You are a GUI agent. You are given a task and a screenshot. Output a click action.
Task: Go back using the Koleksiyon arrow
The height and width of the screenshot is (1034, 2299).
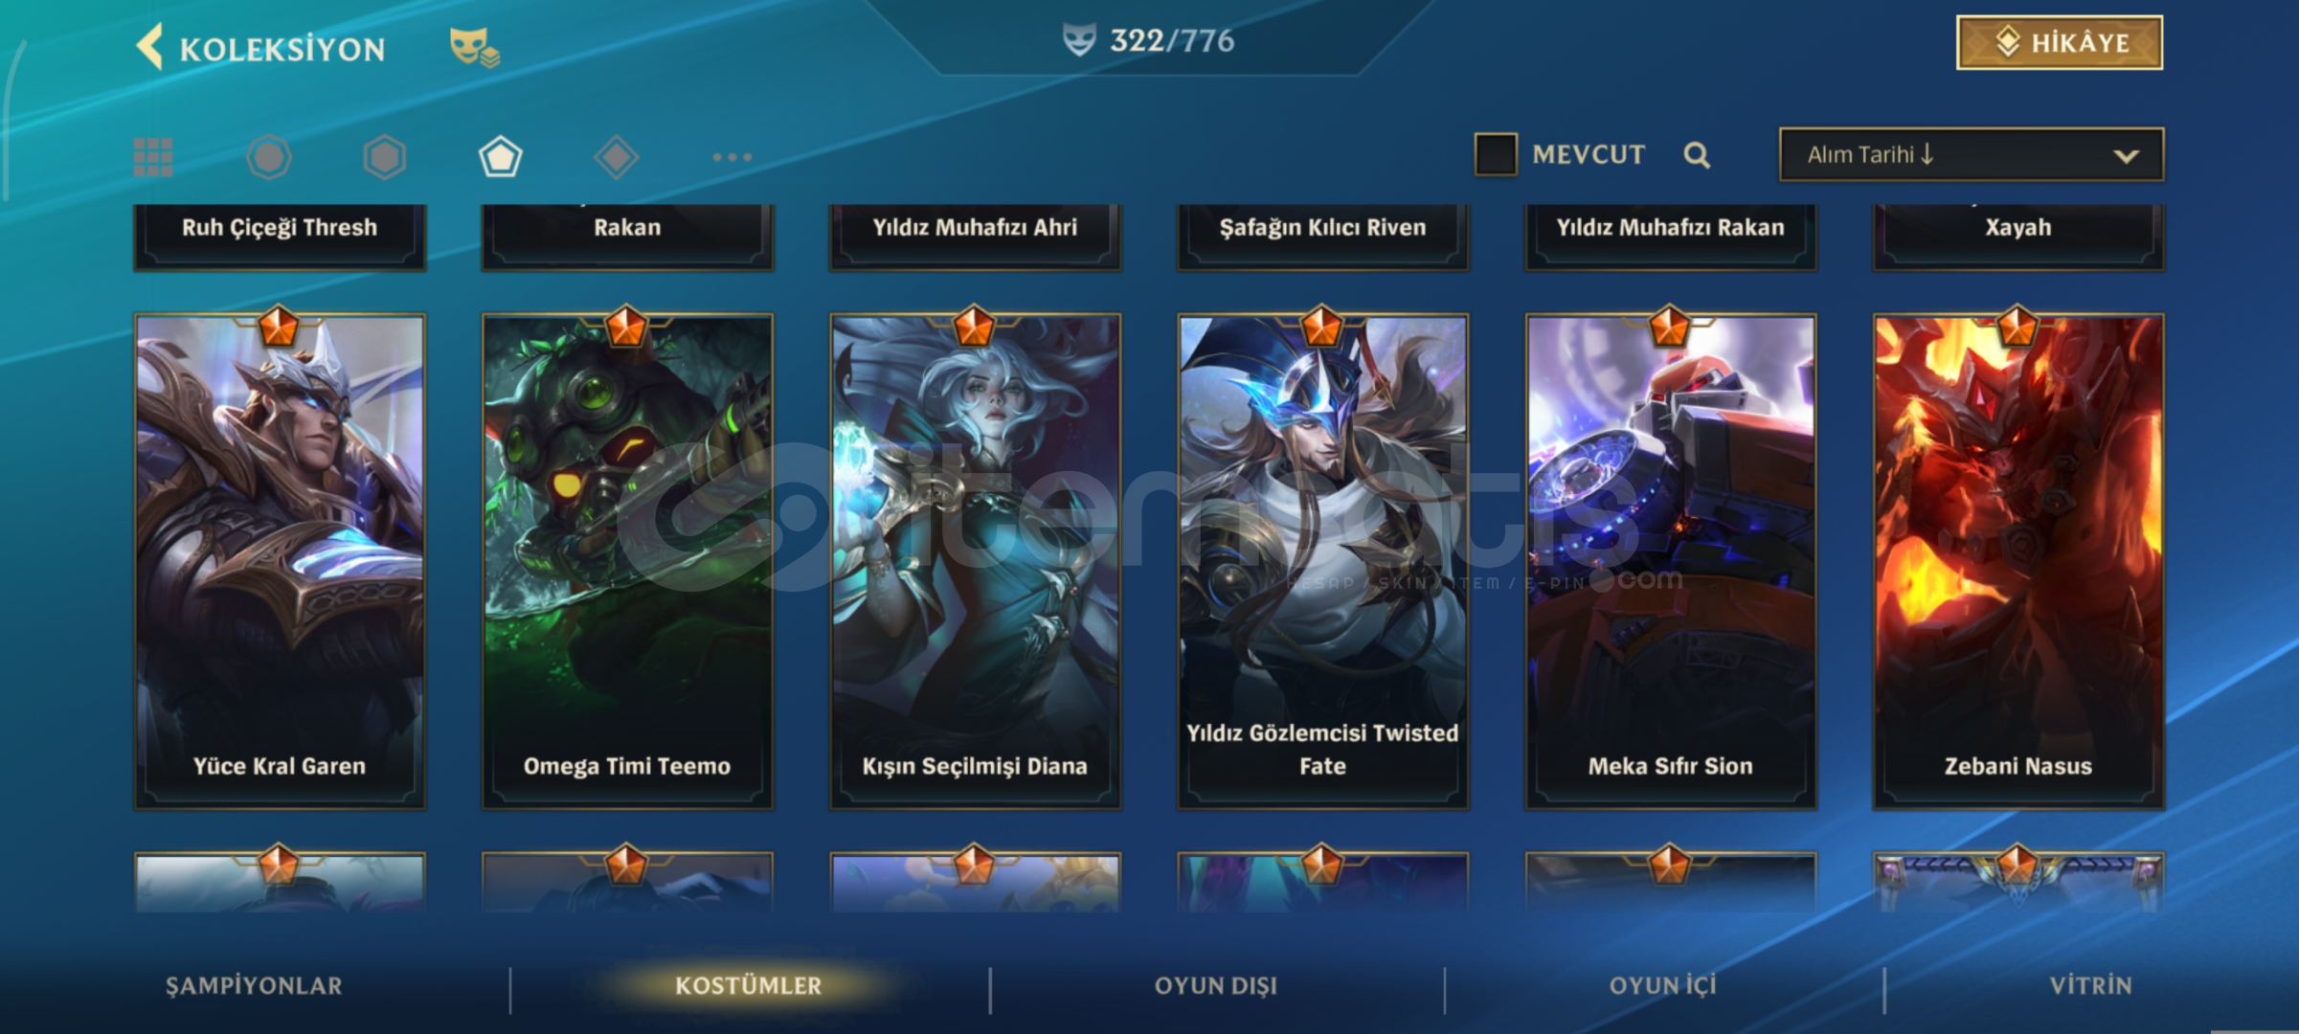pos(150,47)
